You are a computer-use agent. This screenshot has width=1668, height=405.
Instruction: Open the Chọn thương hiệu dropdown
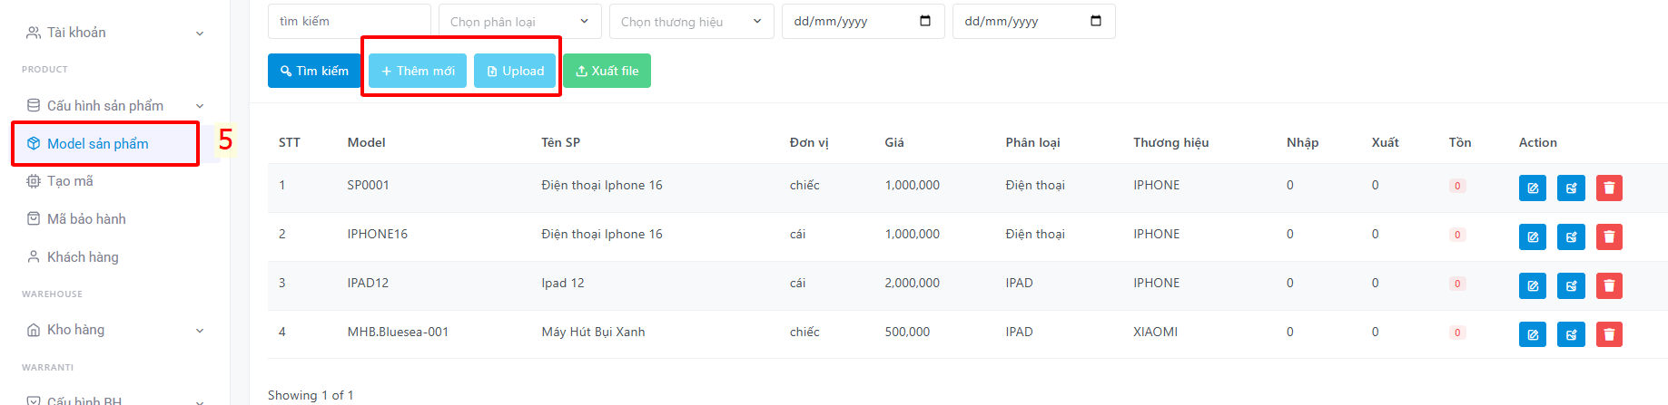[x=691, y=21]
